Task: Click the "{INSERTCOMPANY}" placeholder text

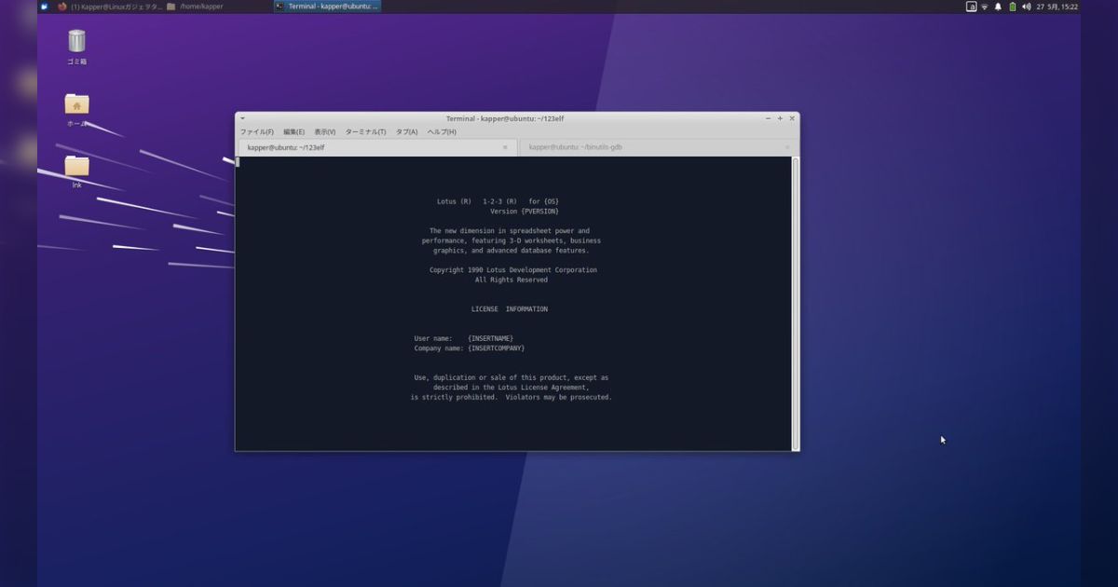Action: 497,348
